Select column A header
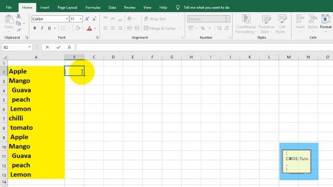This screenshot has width=333, height=187. [x=36, y=57]
